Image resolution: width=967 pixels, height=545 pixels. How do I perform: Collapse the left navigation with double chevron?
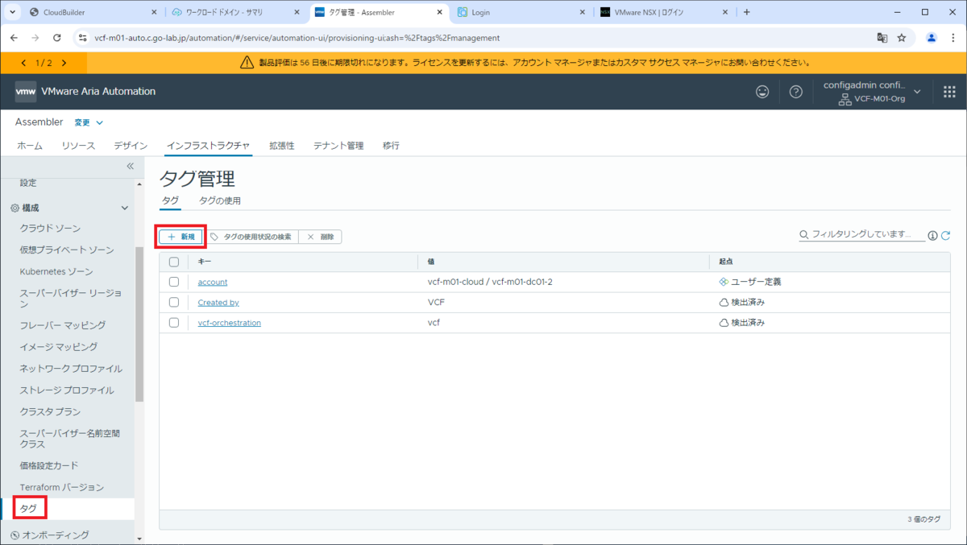pos(130,166)
